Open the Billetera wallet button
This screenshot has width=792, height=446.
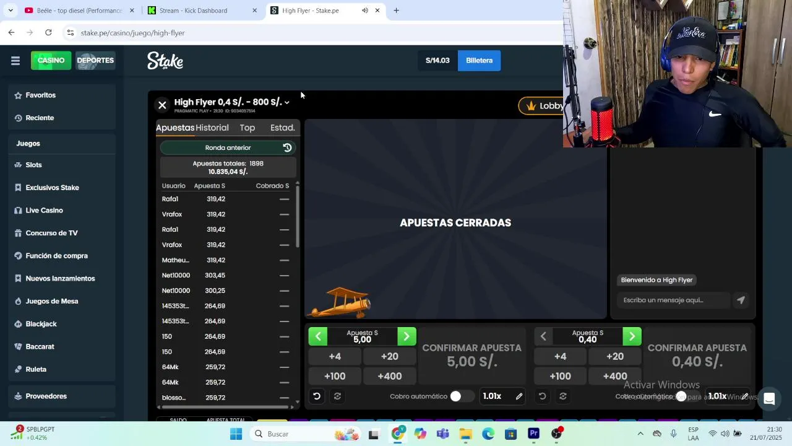point(480,61)
